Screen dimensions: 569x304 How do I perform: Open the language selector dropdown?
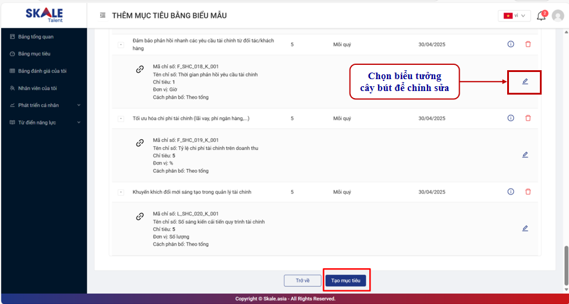[x=514, y=16]
